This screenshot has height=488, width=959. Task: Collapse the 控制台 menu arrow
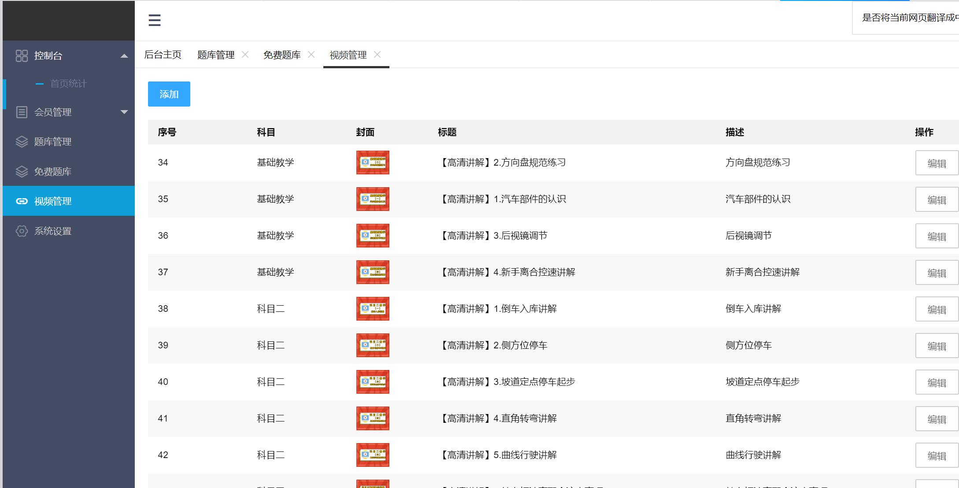click(x=124, y=56)
